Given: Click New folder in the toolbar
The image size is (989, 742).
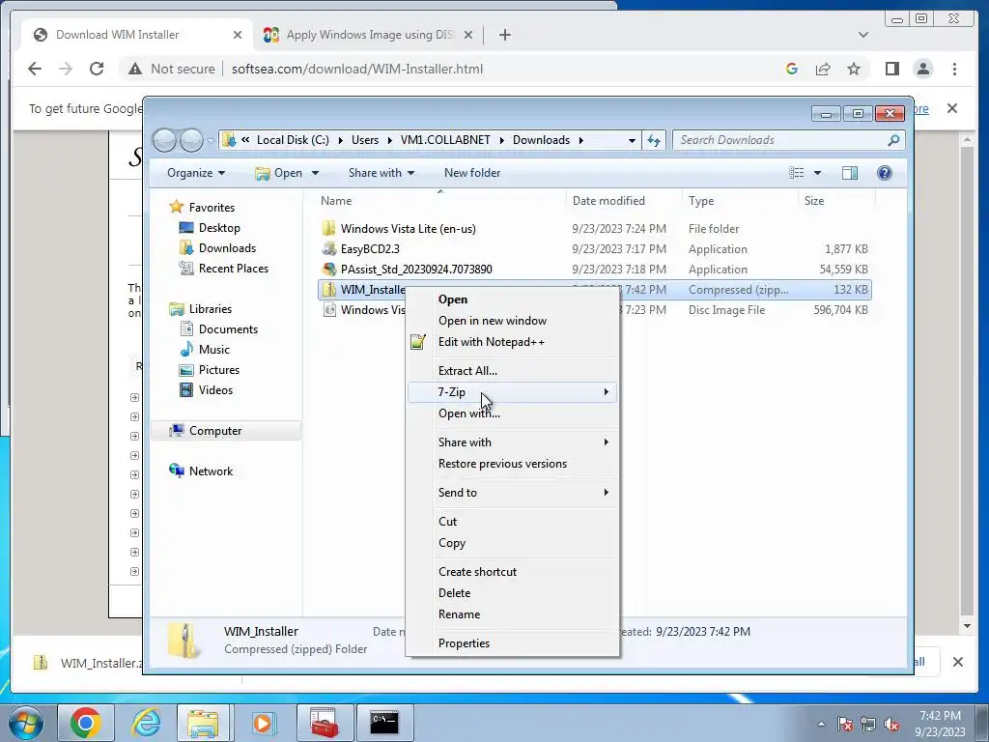Looking at the screenshot, I should pos(471,173).
